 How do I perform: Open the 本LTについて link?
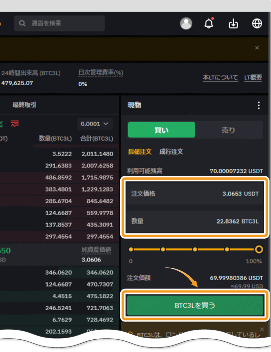(x=220, y=77)
